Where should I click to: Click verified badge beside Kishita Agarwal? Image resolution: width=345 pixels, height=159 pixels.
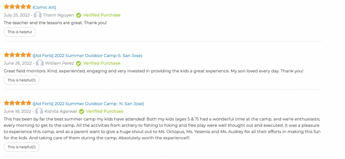tap(82, 111)
